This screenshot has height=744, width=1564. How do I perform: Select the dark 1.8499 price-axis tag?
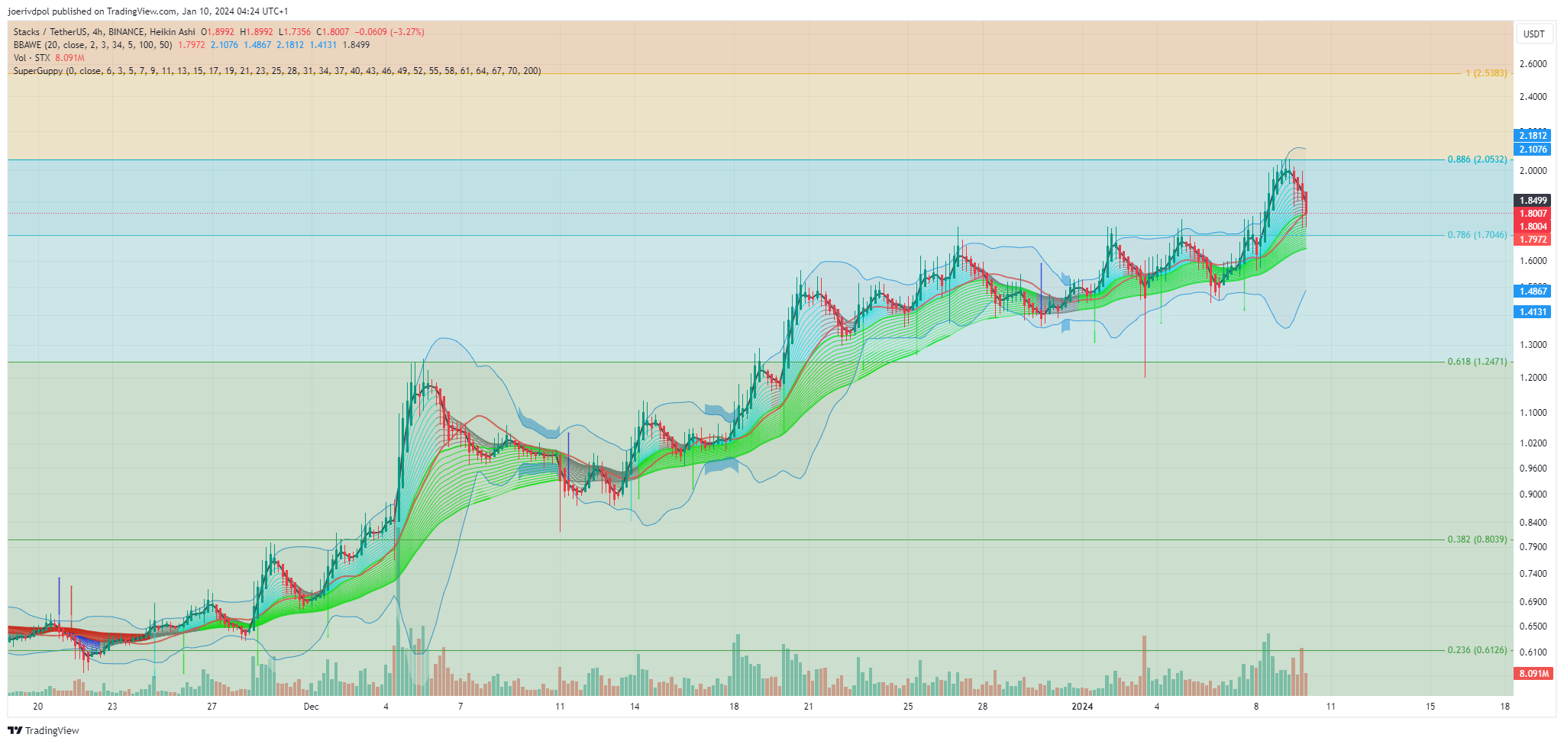tap(1533, 201)
